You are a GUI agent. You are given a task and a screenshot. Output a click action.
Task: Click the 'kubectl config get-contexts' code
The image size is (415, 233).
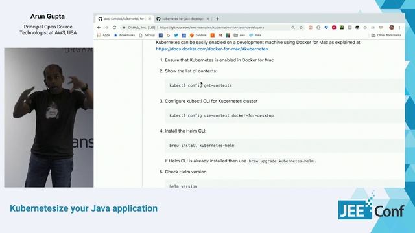[x=200, y=85]
